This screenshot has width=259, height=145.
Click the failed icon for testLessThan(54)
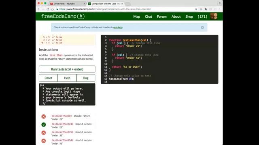coord(44,141)
